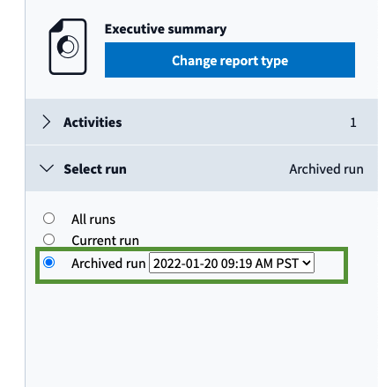Select the All runs radio button
This screenshot has height=387, width=378.
[48, 219]
